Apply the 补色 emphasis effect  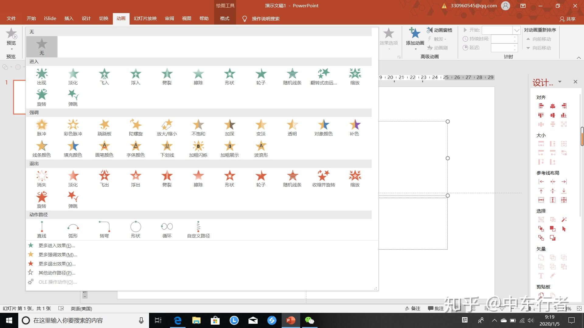click(354, 128)
